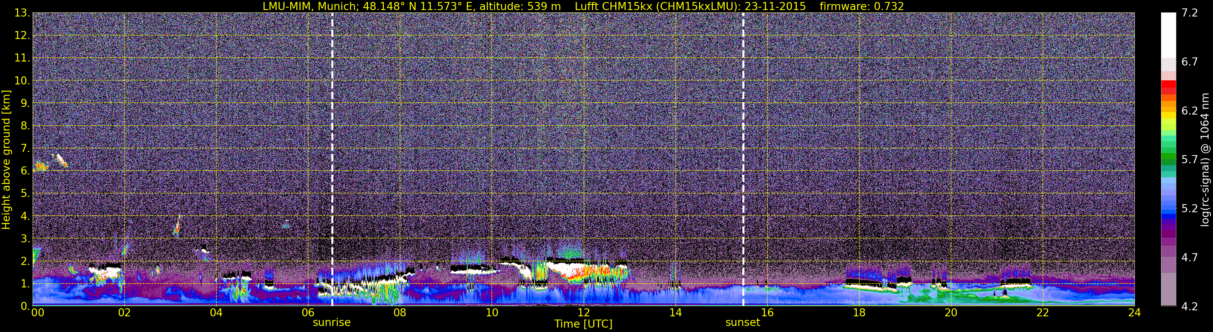This screenshot has width=1213, height=332.
Task: Click the colorbar value '5.7'
Action: click(x=1190, y=160)
